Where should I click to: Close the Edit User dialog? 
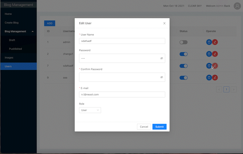(164, 23)
